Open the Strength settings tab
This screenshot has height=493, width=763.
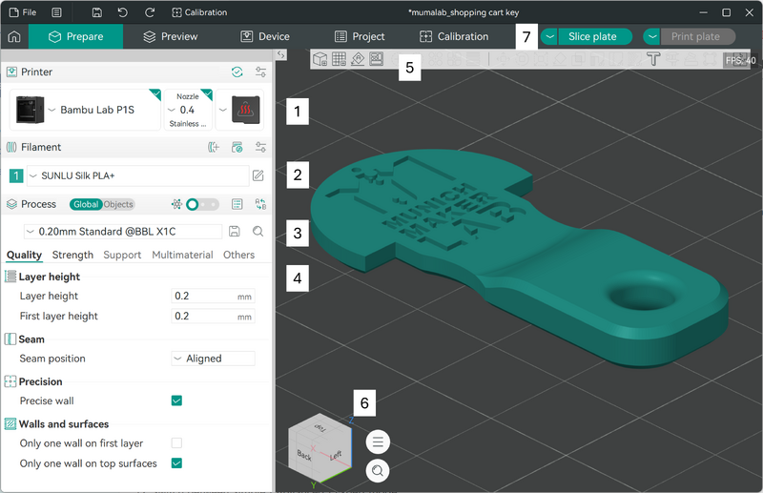pyautogui.click(x=72, y=255)
